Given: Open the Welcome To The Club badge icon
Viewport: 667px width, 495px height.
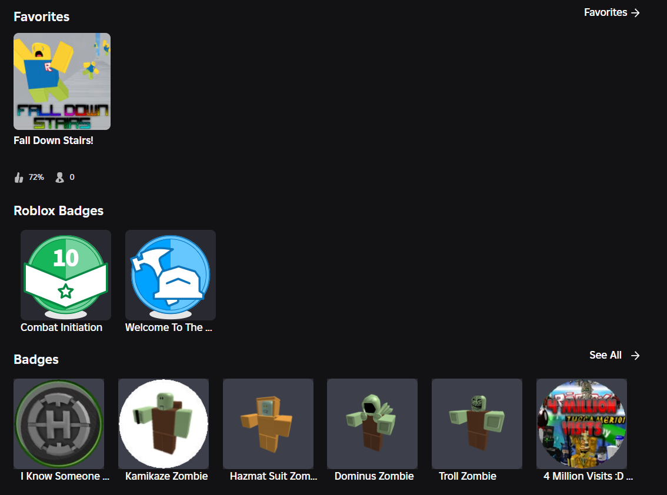Looking at the screenshot, I should point(171,275).
